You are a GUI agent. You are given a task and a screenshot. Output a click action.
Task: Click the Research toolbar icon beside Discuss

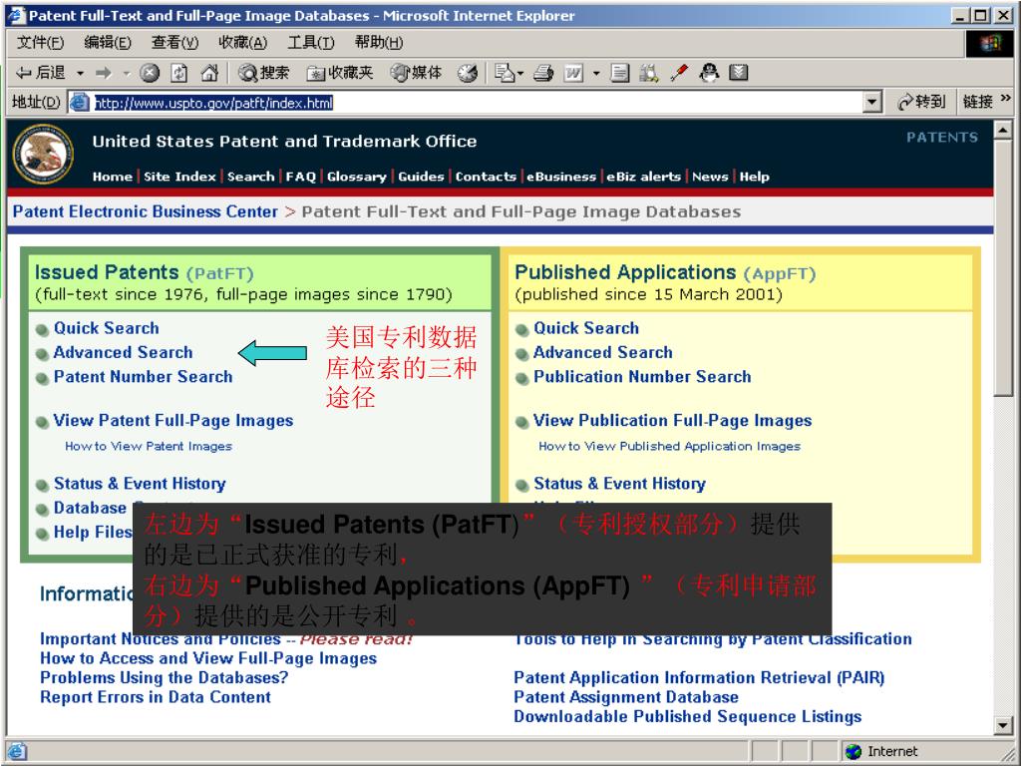[x=648, y=72]
